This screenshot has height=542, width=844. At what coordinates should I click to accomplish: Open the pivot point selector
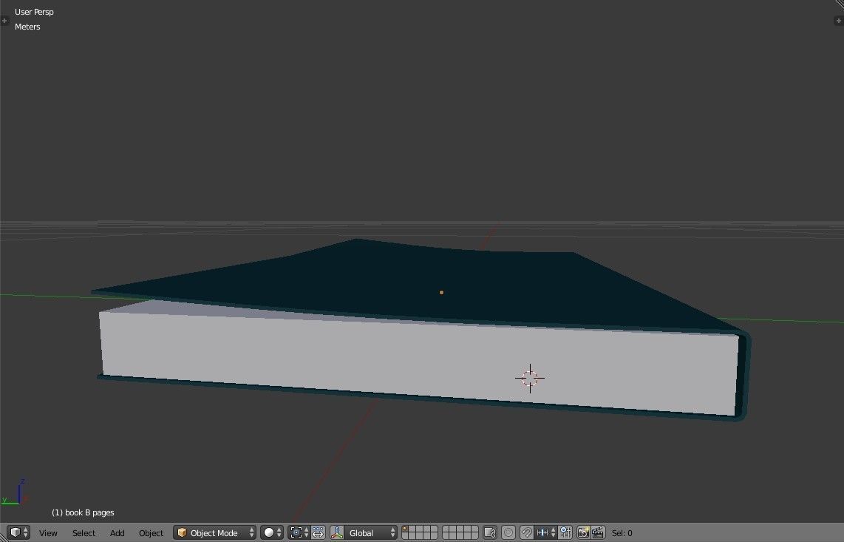click(x=299, y=532)
